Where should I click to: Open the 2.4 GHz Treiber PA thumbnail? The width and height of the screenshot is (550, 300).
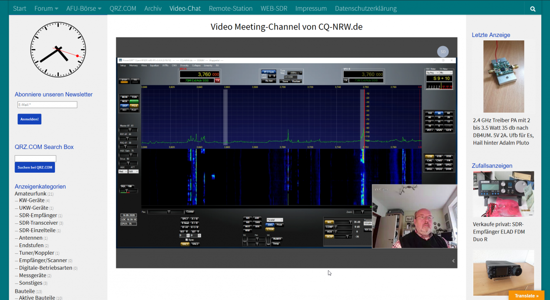503,77
